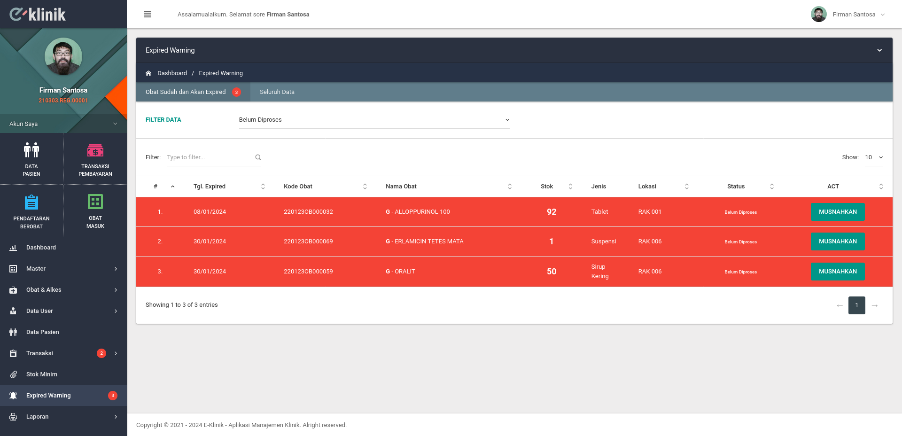Toggle the hamburger sidebar menu icon

[148, 14]
